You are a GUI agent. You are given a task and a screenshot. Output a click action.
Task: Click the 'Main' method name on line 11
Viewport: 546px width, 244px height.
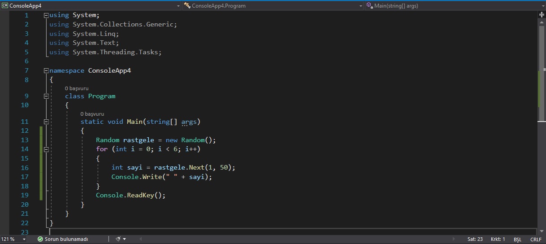click(x=134, y=122)
